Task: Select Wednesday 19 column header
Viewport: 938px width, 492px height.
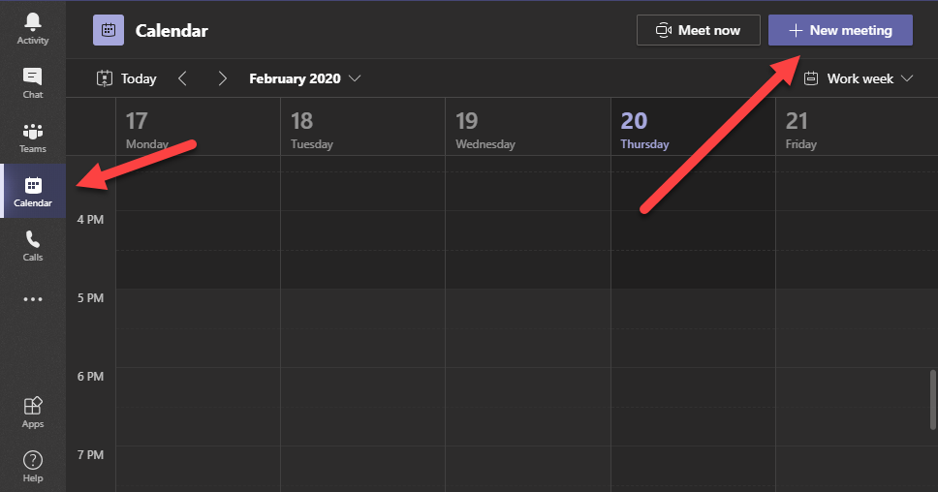Action: click(x=528, y=127)
